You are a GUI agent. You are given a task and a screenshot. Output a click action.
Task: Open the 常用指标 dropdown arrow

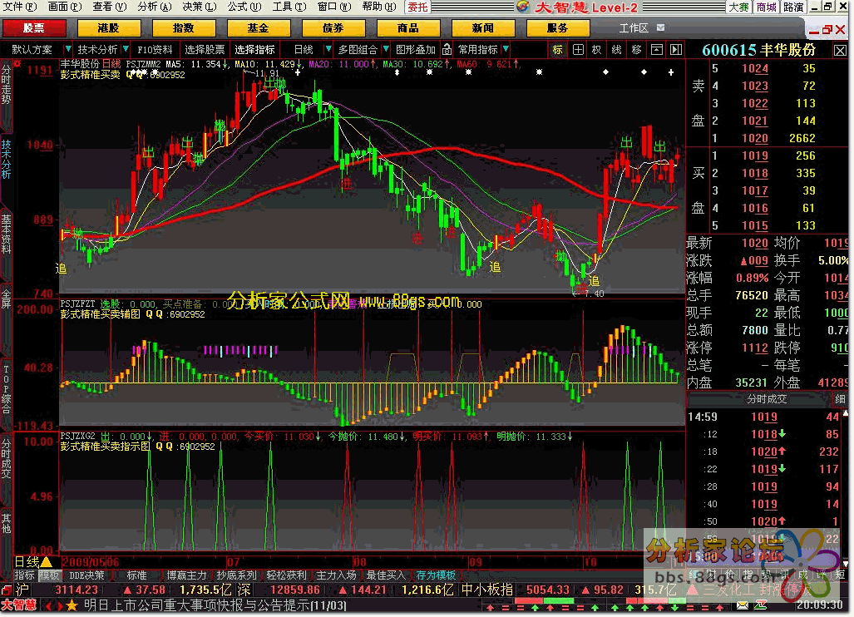point(506,50)
